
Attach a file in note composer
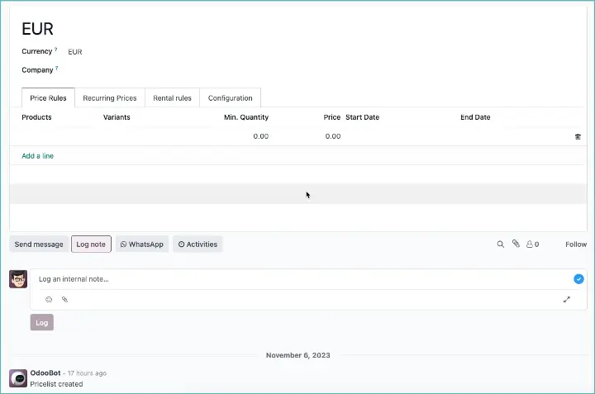tap(64, 300)
